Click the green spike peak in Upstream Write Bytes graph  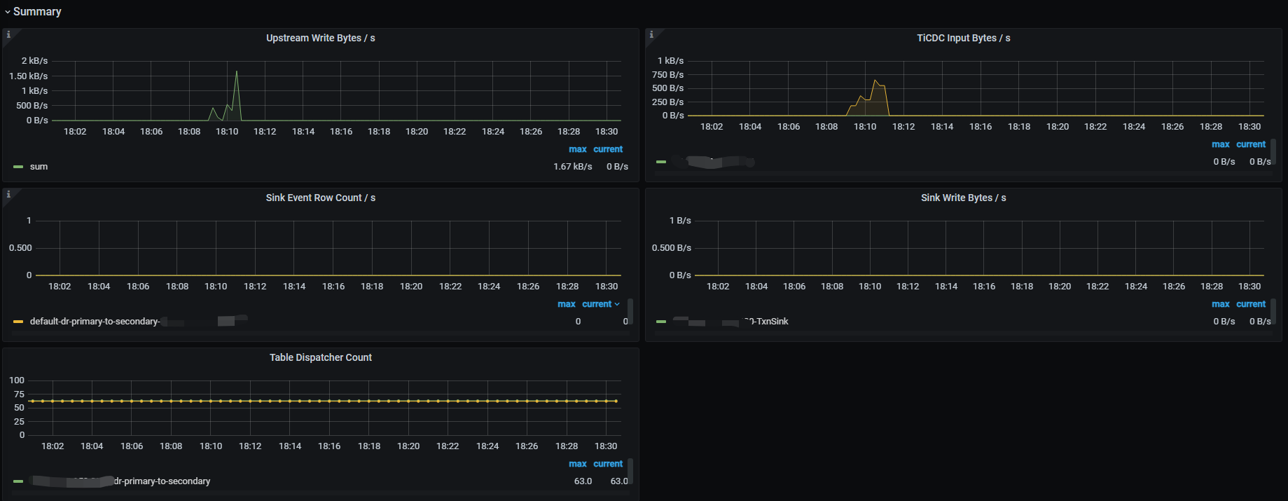[237, 71]
